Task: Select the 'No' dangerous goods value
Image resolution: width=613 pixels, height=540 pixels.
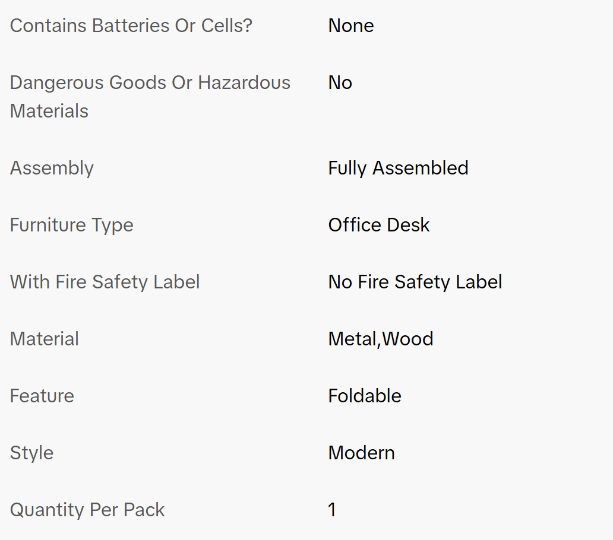Action: tap(340, 82)
